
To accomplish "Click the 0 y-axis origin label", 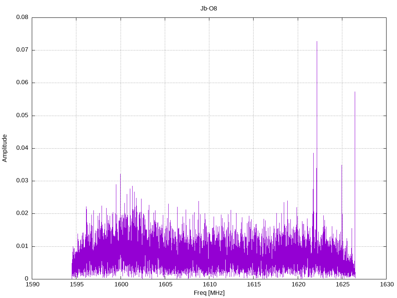I will click(x=26, y=279).
